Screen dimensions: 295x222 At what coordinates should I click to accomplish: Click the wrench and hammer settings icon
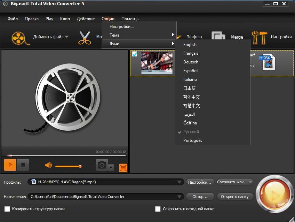tap(260, 38)
